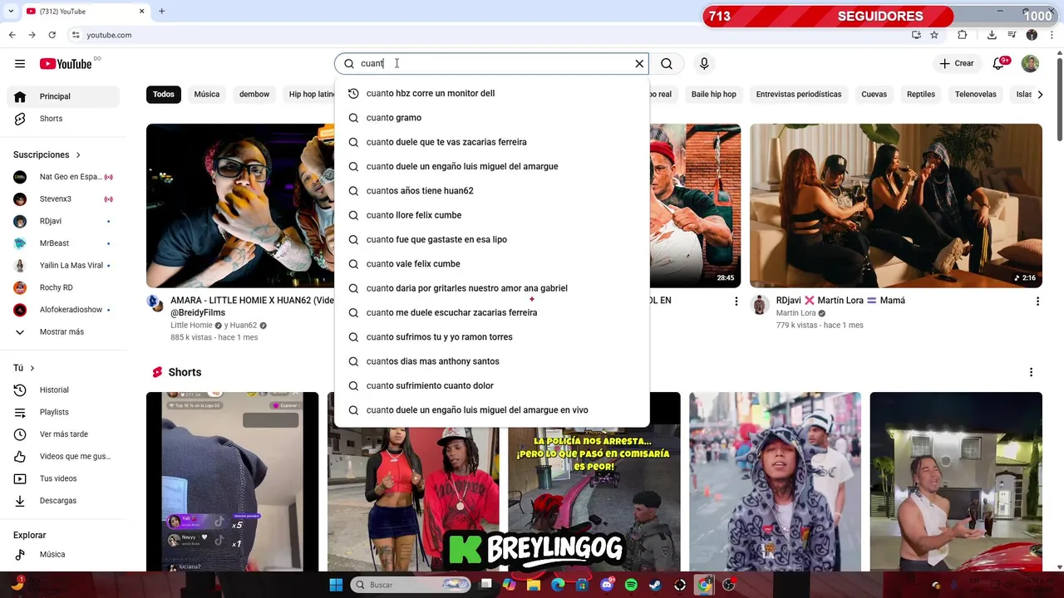Viewport: 1064px width, 598px height.
Task: Choose suggestion cuantos años tiene huan62
Action: click(491, 191)
